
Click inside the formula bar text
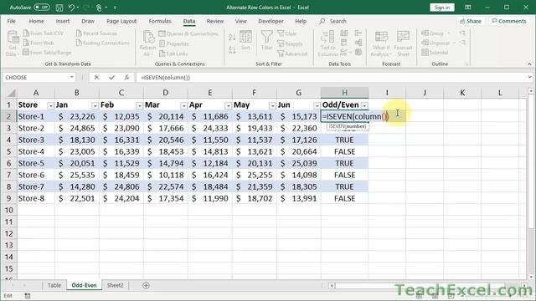(x=165, y=78)
